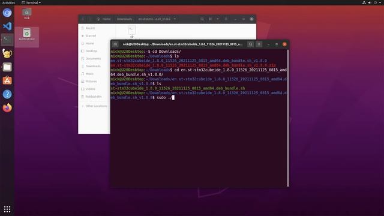Click 'cd Downloads/' command text in terminal
The height and width of the screenshot is (216, 384).
[x=167, y=52]
